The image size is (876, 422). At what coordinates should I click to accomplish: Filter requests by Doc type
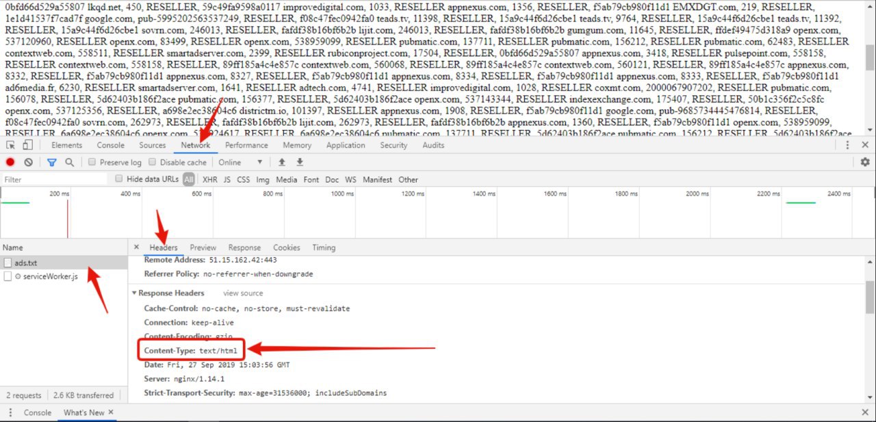click(332, 180)
